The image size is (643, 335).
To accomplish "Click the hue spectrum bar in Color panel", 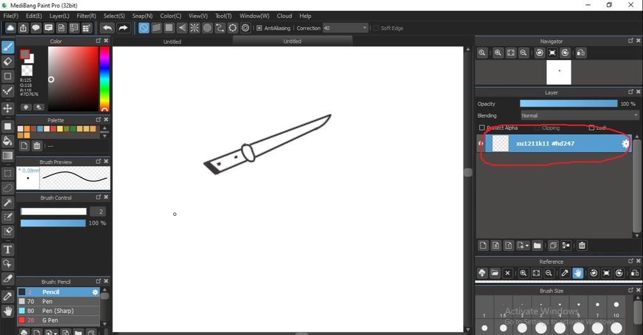I will pos(105,78).
